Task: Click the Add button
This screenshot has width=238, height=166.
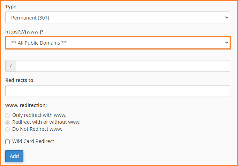Action: coord(14,156)
